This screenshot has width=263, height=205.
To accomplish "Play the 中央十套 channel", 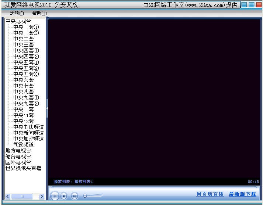I will [x=24, y=109].
